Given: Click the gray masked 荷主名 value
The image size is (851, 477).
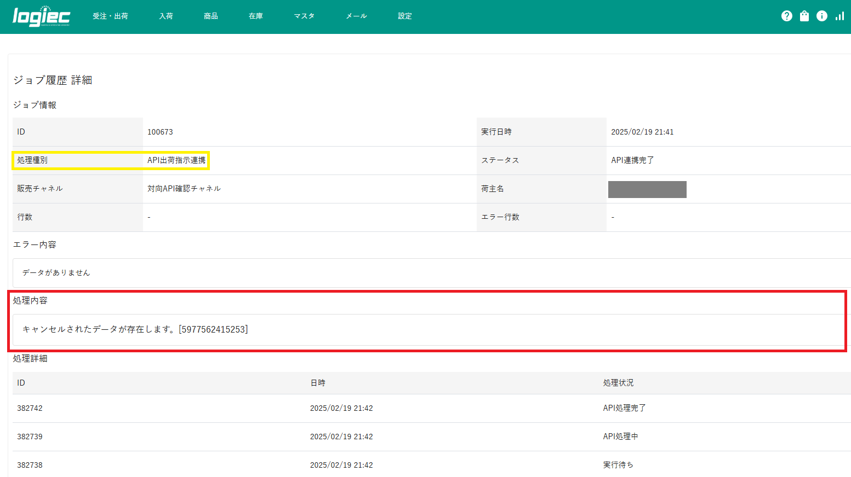Looking at the screenshot, I should click(647, 189).
